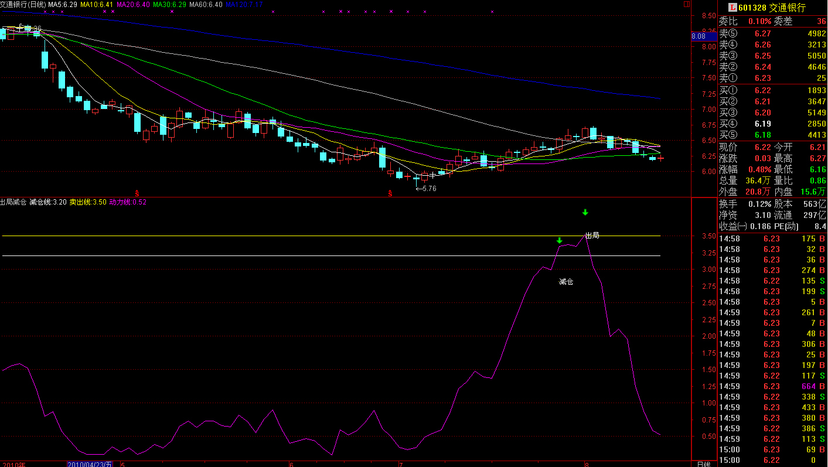Click the MA5:6.29 moving average label
The height and width of the screenshot is (467, 828).
(x=63, y=5)
